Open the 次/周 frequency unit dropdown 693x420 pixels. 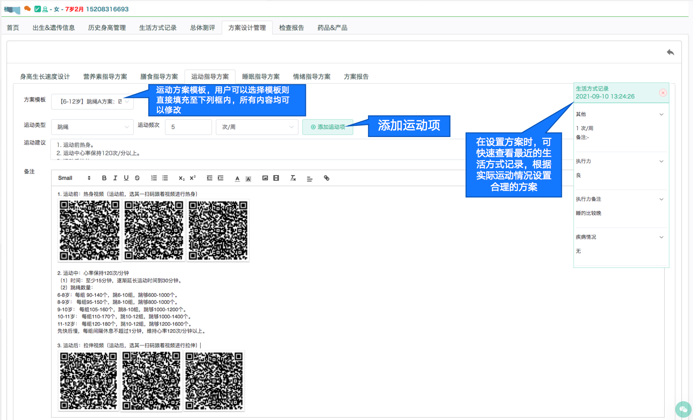pyautogui.click(x=257, y=127)
